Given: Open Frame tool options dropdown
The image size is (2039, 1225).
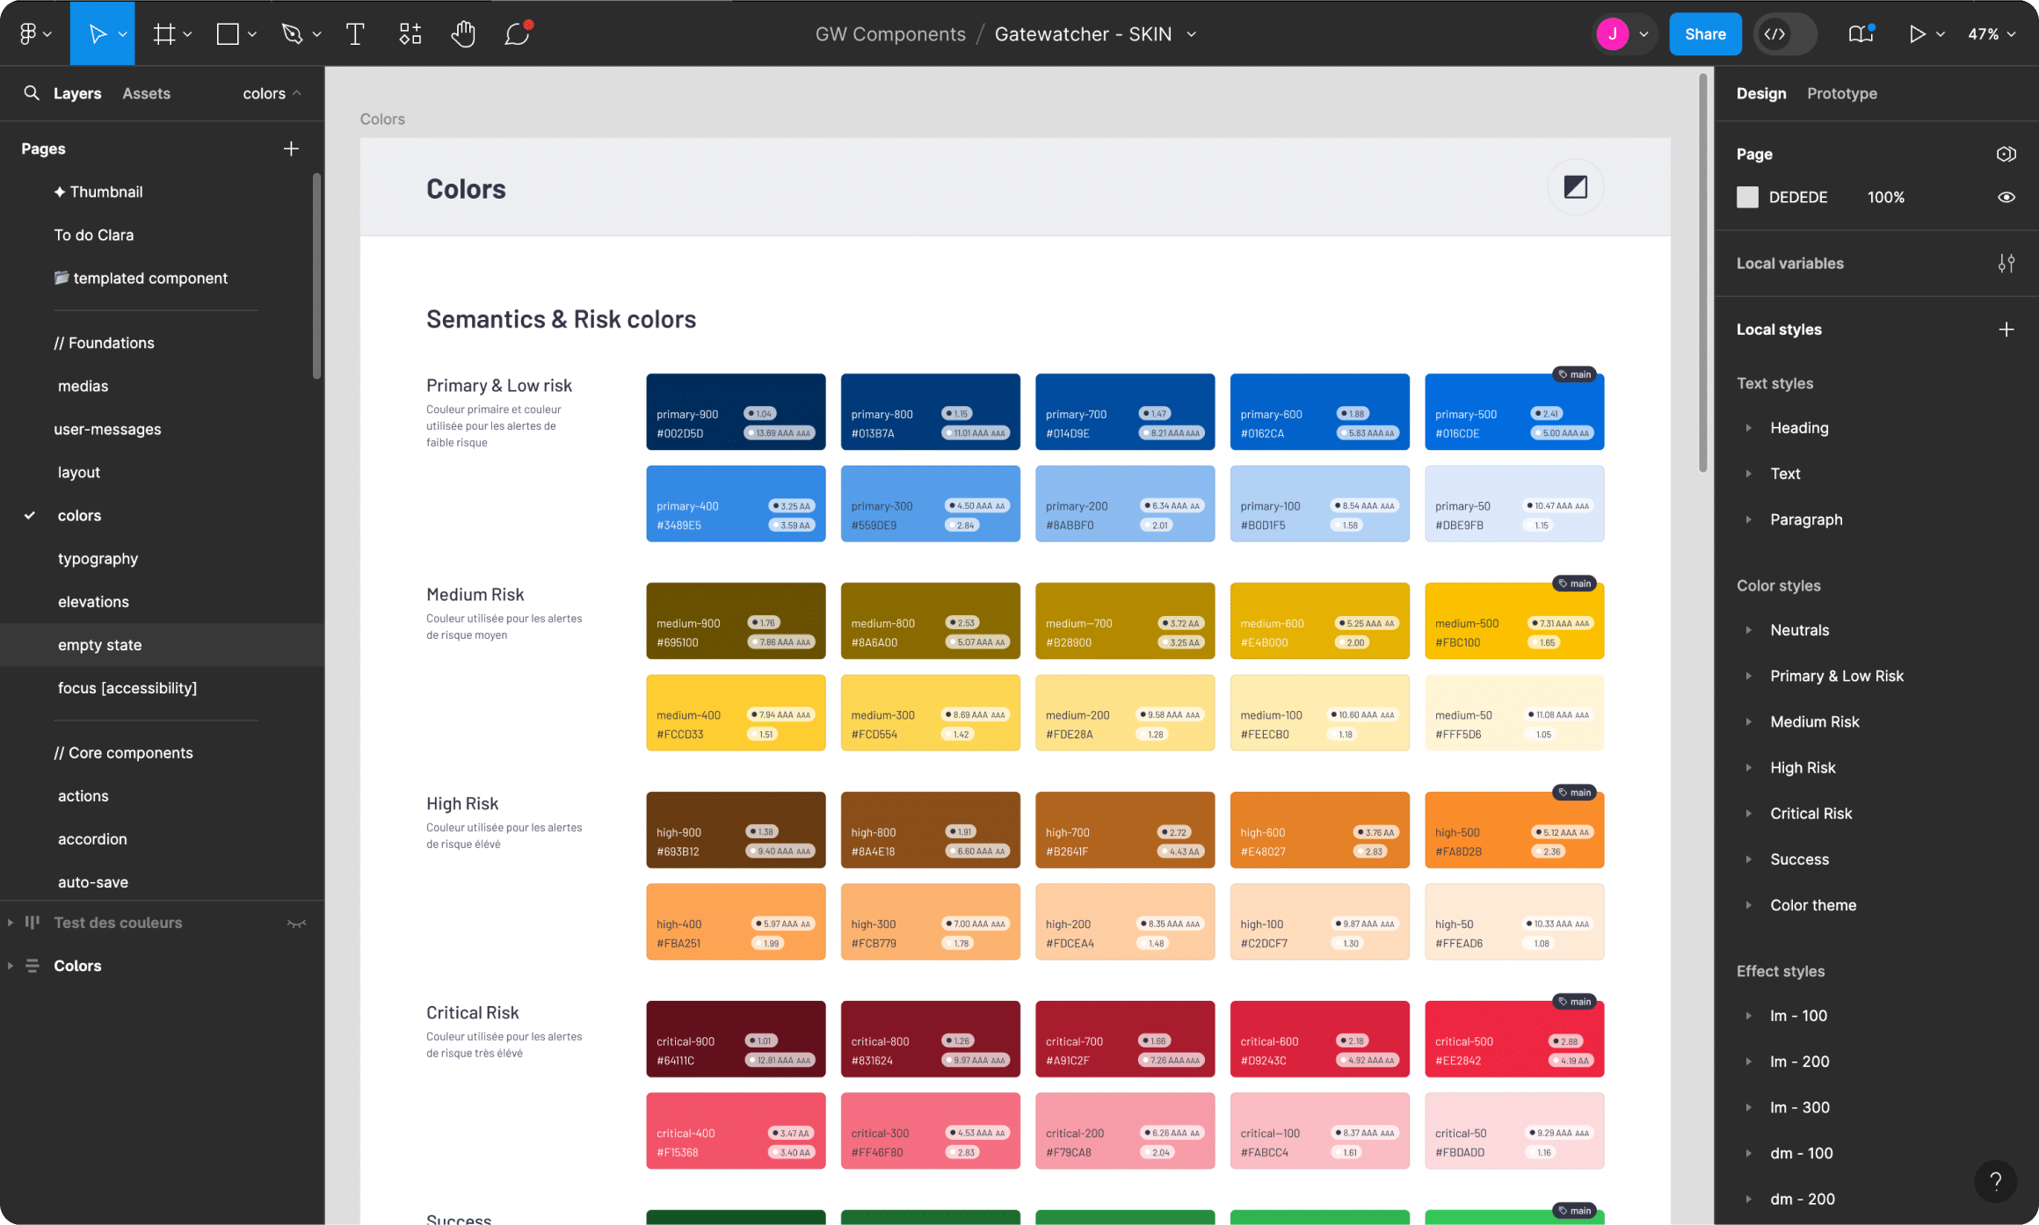Looking at the screenshot, I should pyautogui.click(x=187, y=33).
